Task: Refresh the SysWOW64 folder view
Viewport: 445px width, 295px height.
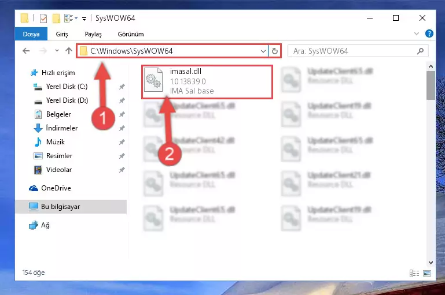Action: 274,51
